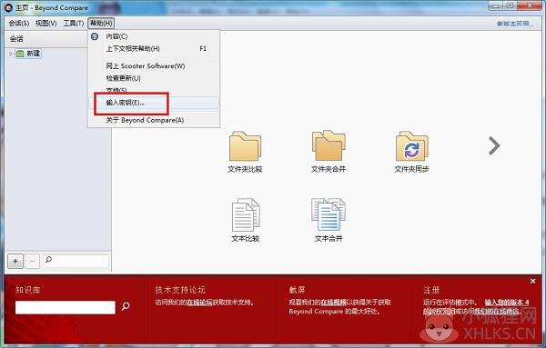This screenshot has height=348, width=546.
Task: Click the 会话 panel header
Action: tap(47, 39)
